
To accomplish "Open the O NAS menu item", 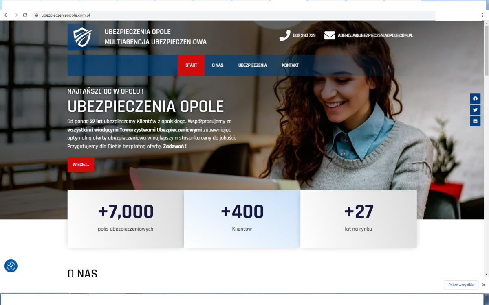I will coord(218,65).
